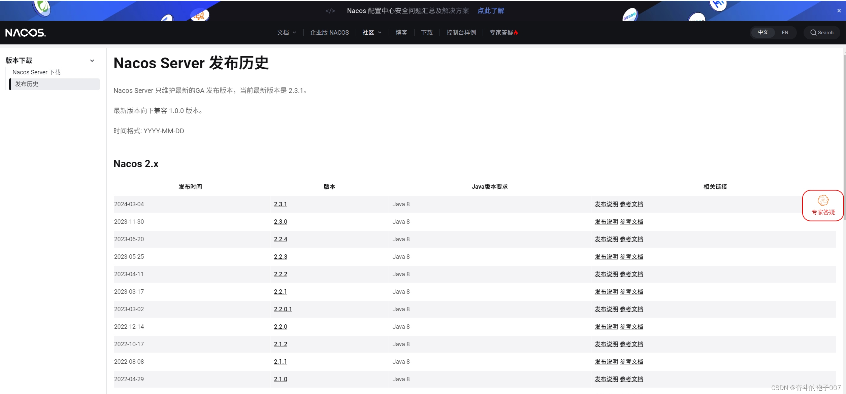Open version 2.2.2 link
Screen dimensions: 846x394
coord(280,274)
